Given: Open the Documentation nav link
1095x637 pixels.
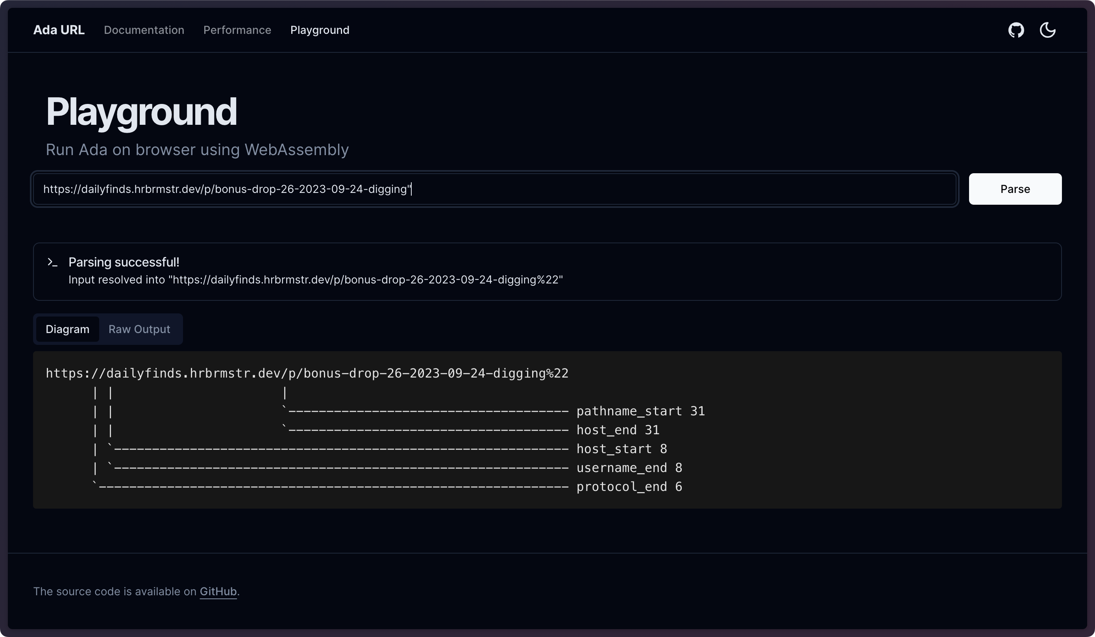Looking at the screenshot, I should [x=144, y=30].
